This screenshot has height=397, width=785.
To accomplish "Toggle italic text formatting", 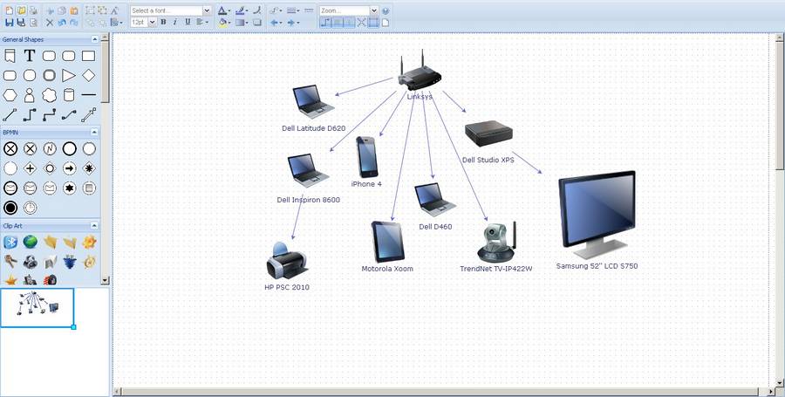I will (175, 22).
